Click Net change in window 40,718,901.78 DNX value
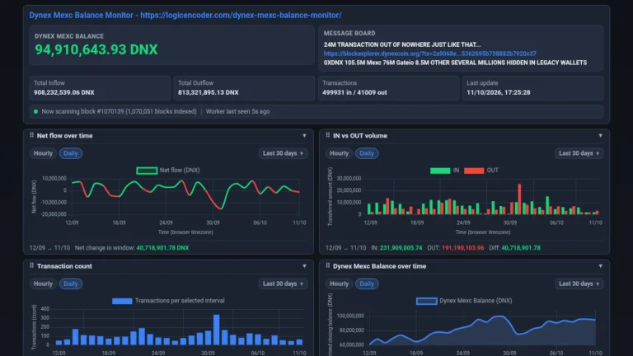633x356 pixels. pyautogui.click(x=162, y=248)
